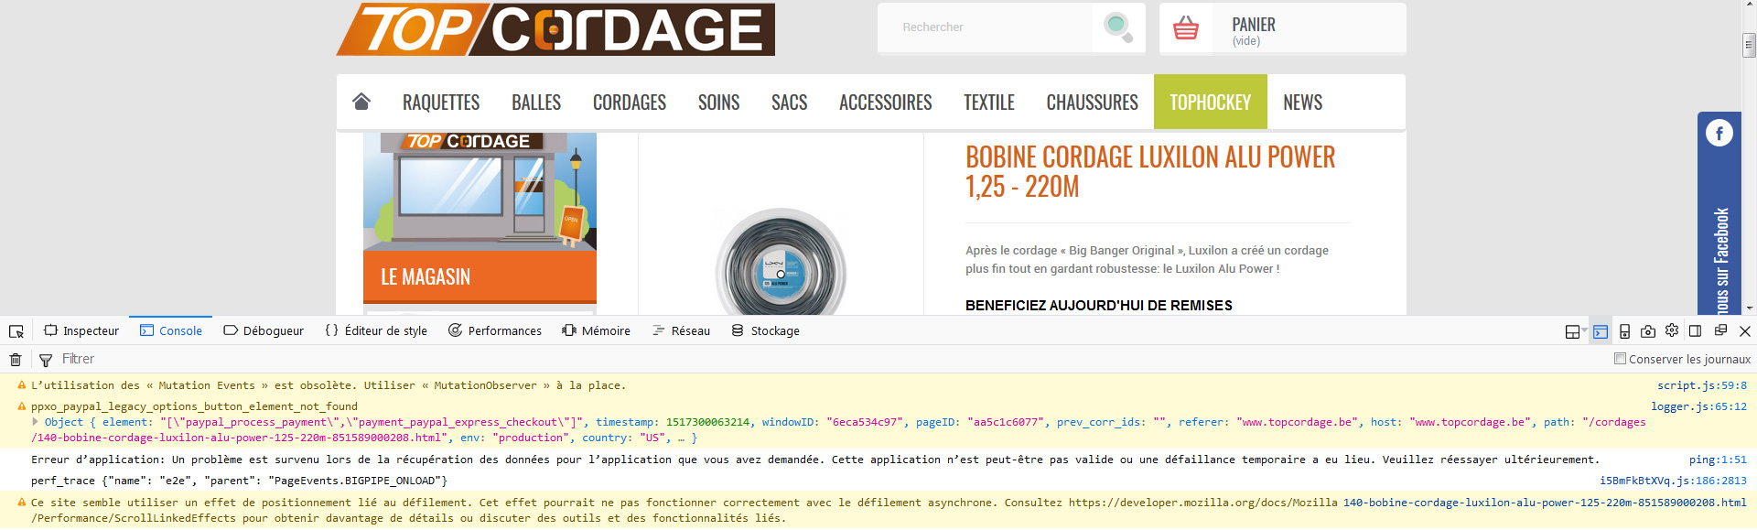This screenshot has width=1757, height=530.
Task: Switch to Performances tab
Action: click(x=495, y=330)
